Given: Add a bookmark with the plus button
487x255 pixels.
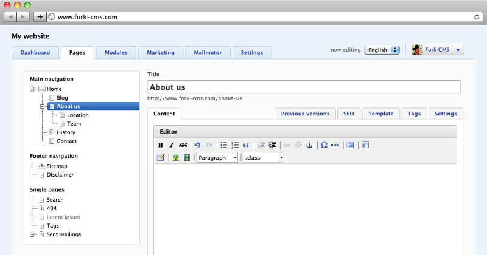Looking at the screenshot, I should click(40, 17).
